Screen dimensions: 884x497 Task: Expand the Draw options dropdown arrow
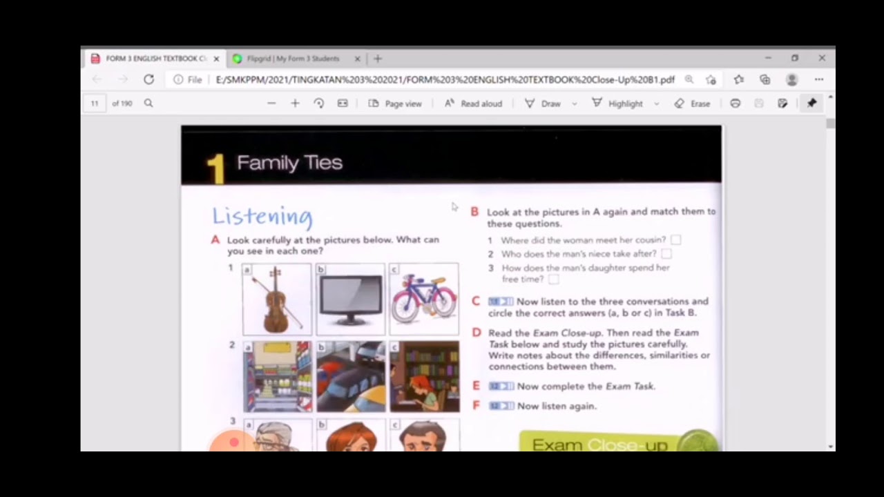click(x=574, y=104)
